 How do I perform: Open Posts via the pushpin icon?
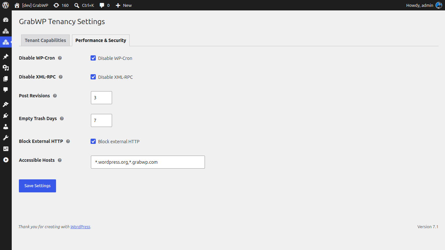6,57
